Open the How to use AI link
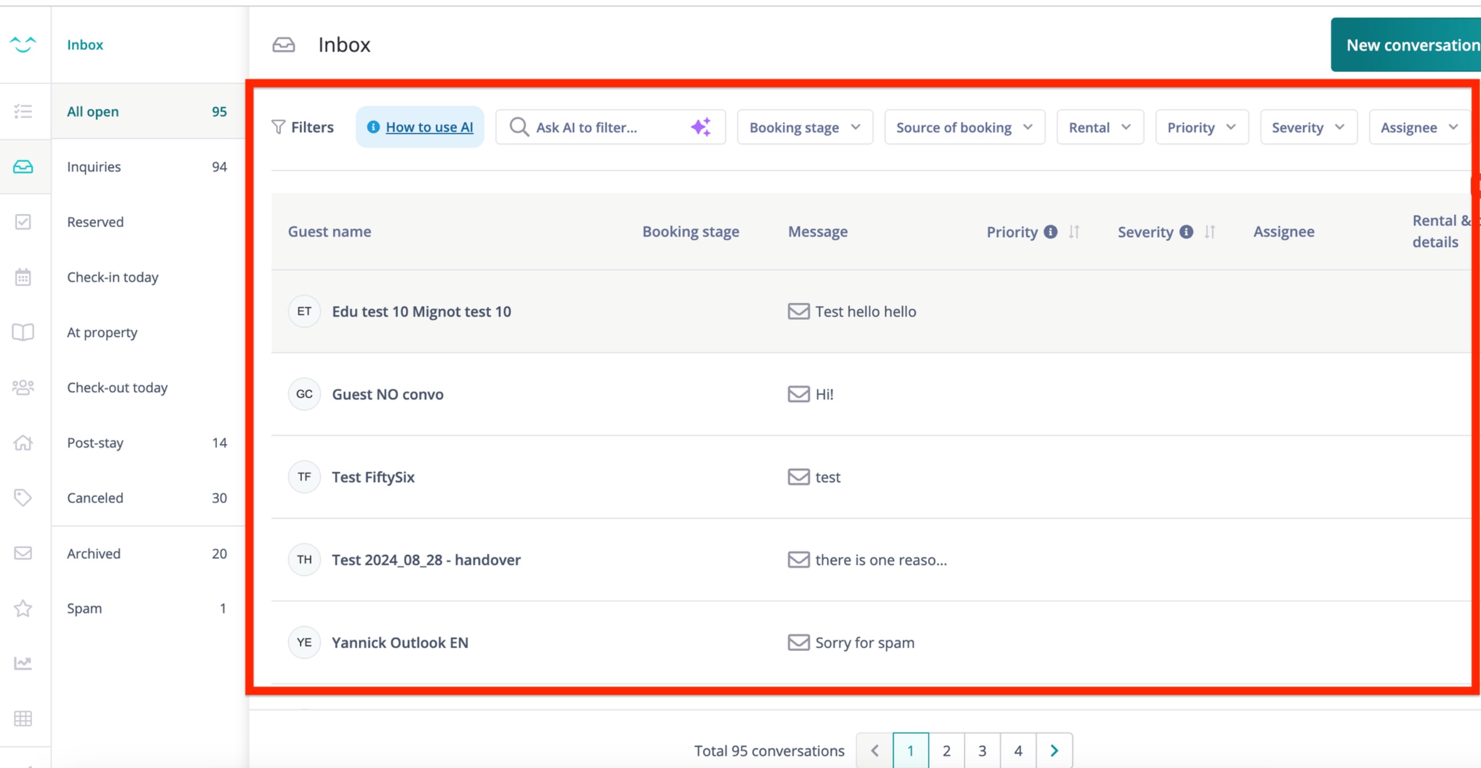1481x768 pixels. click(x=429, y=127)
